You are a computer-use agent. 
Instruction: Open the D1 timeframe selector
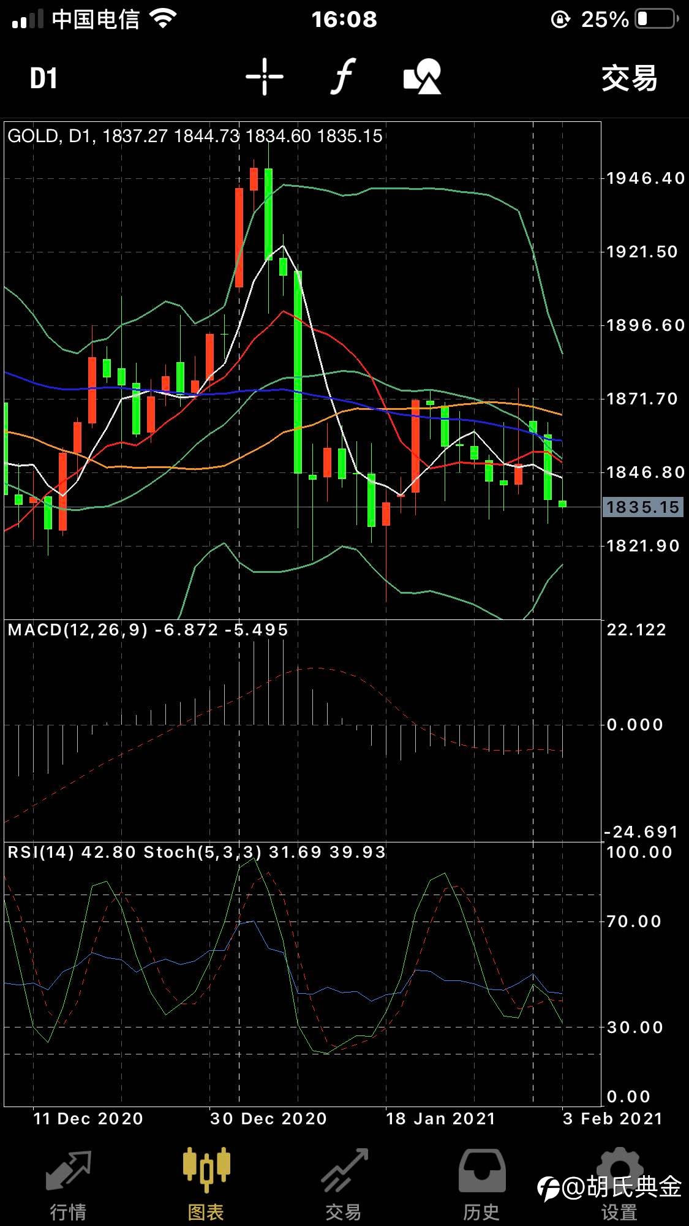pos(44,78)
